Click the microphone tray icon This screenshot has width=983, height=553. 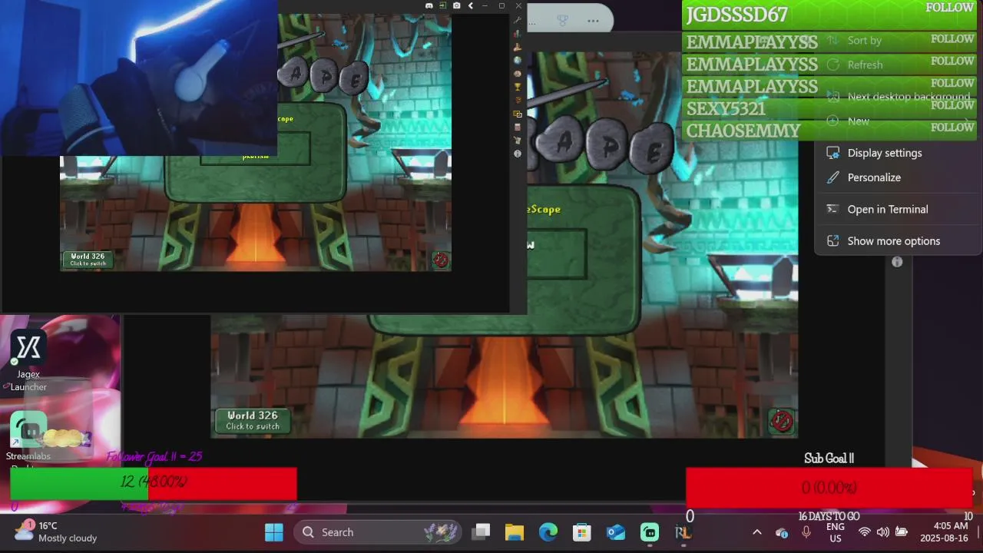pyautogui.click(x=806, y=532)
